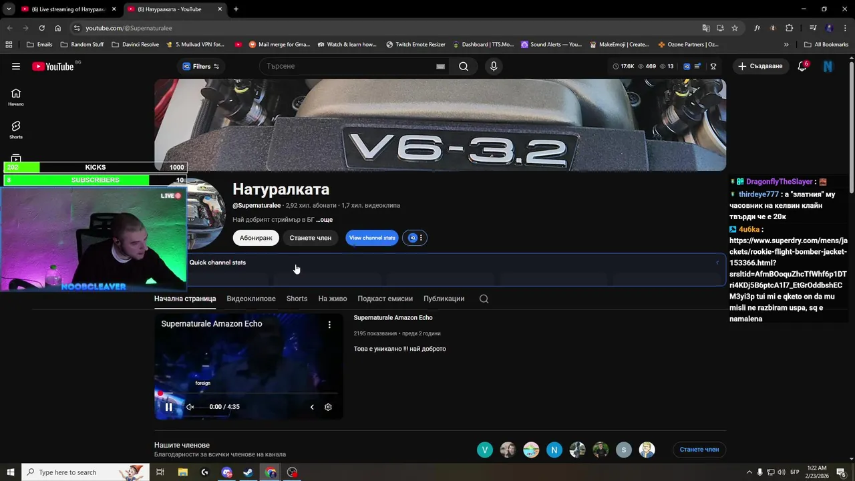
Task: Open video player settings gear
Action: (x=328, y=407)
